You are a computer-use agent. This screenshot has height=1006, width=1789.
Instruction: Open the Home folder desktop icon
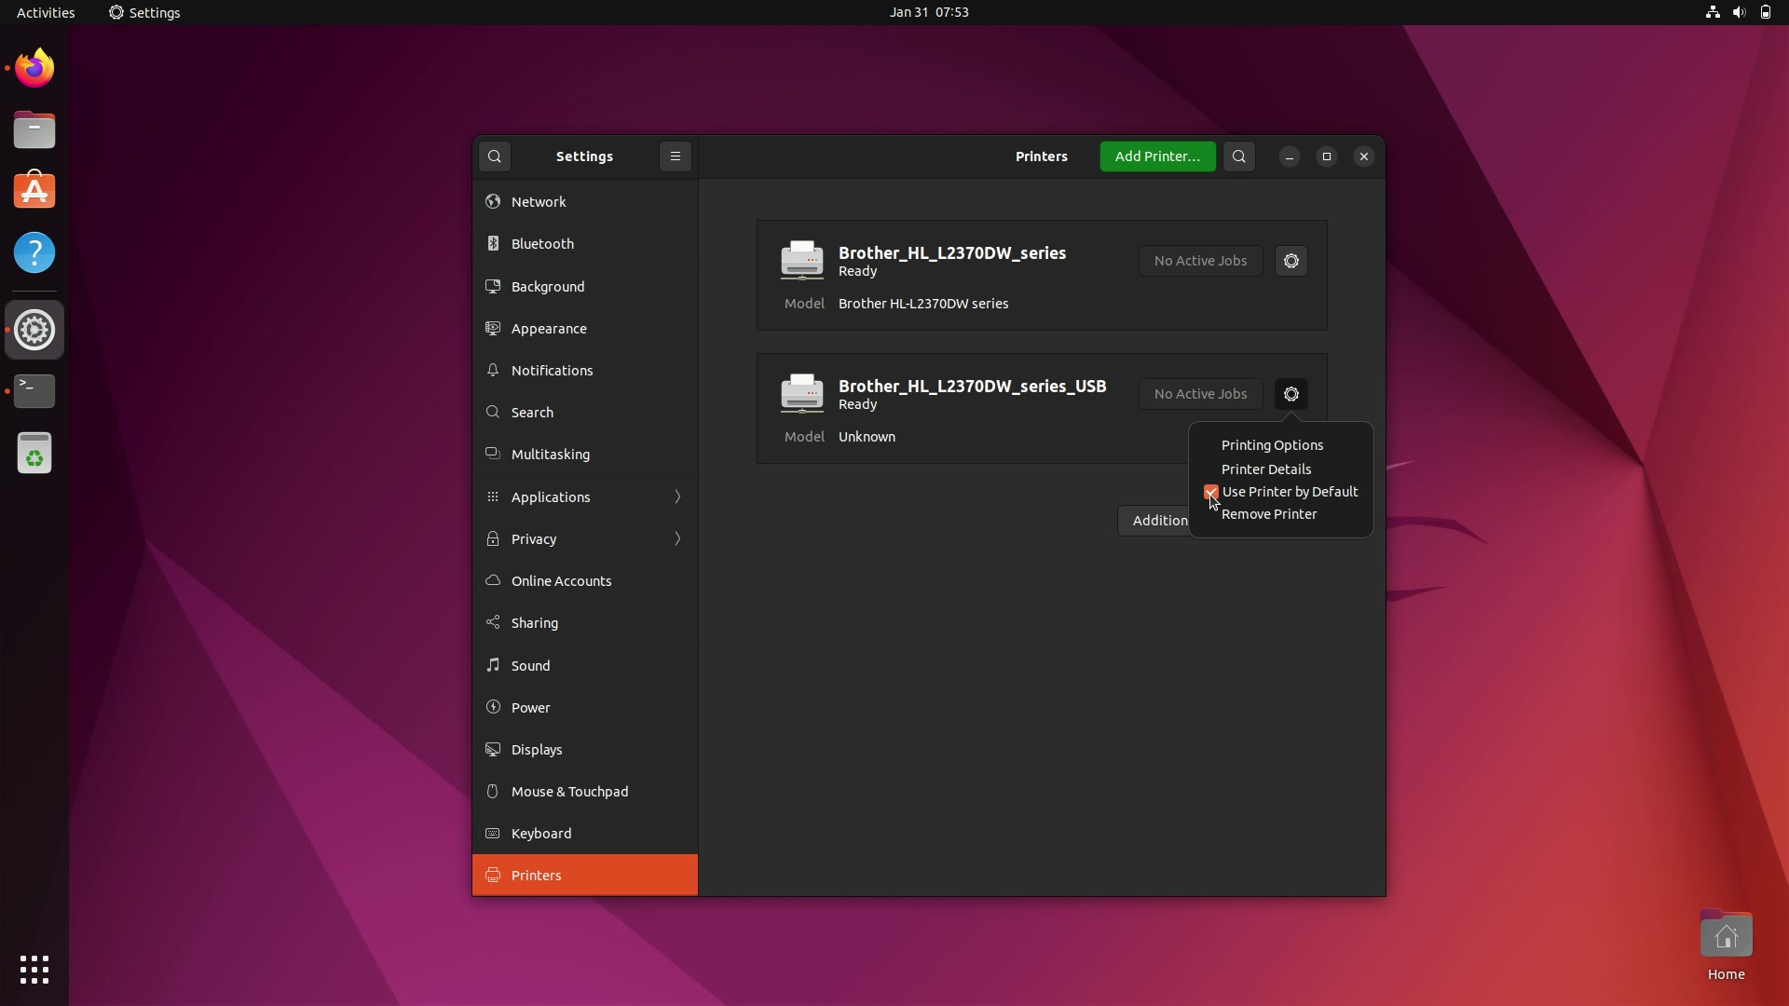[x=1726, y=945]
